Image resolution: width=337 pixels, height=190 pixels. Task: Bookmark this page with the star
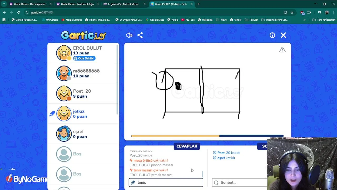[x=292, y=12]
